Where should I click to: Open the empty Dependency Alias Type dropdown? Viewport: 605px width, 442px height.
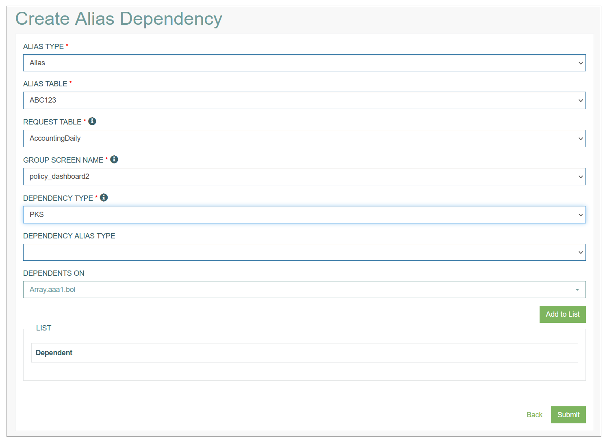pos(304,252)
